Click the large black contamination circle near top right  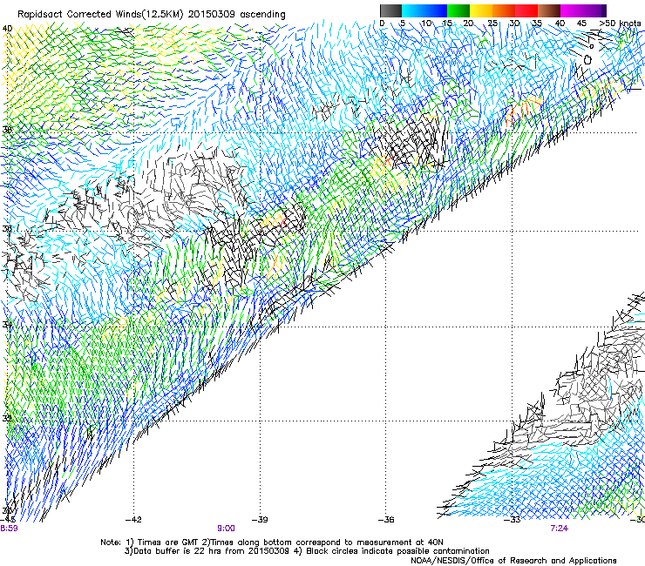tap(587, 60)
